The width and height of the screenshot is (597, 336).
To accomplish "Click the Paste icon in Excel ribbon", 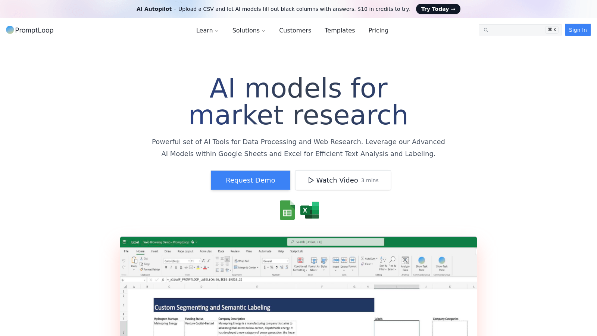I will [x=134, y=260].
